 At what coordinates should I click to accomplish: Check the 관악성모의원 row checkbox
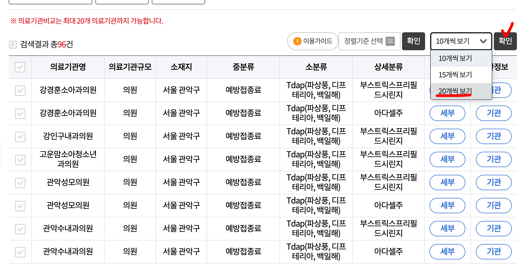(x=20, y=182)
